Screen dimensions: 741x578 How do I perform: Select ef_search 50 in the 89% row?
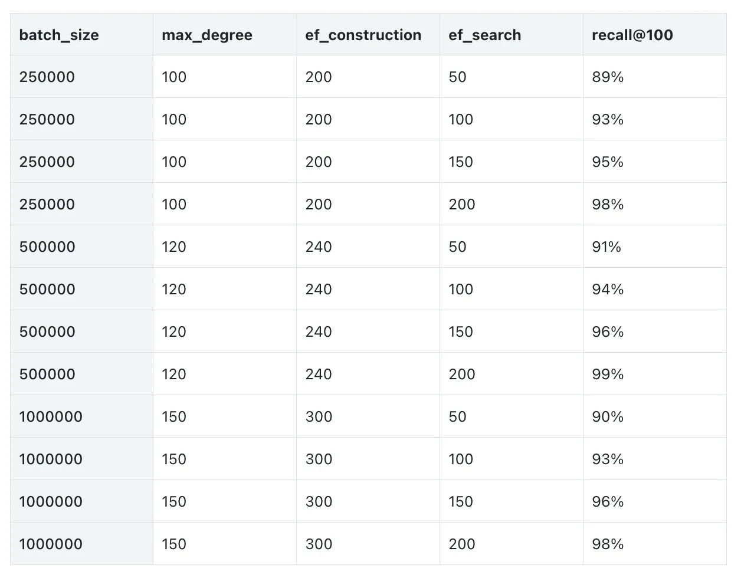(x=457, y=77)
